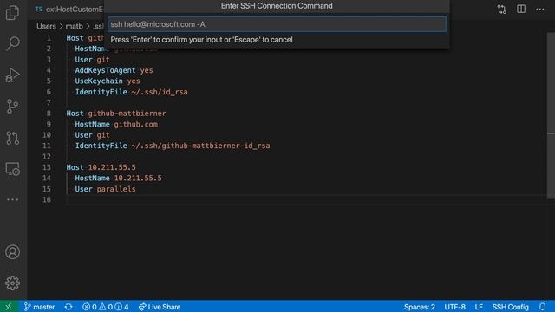Change LF end of line sequence
Image resolution: width=555 pixels, height=312 pixels.
click(x=479, y=307)
